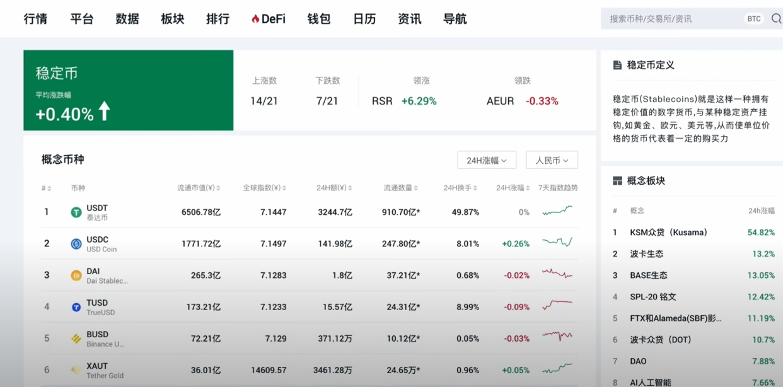Click USDT's 7-day trend chart
This screenshot has height=387, width=783.
(557, 212)
